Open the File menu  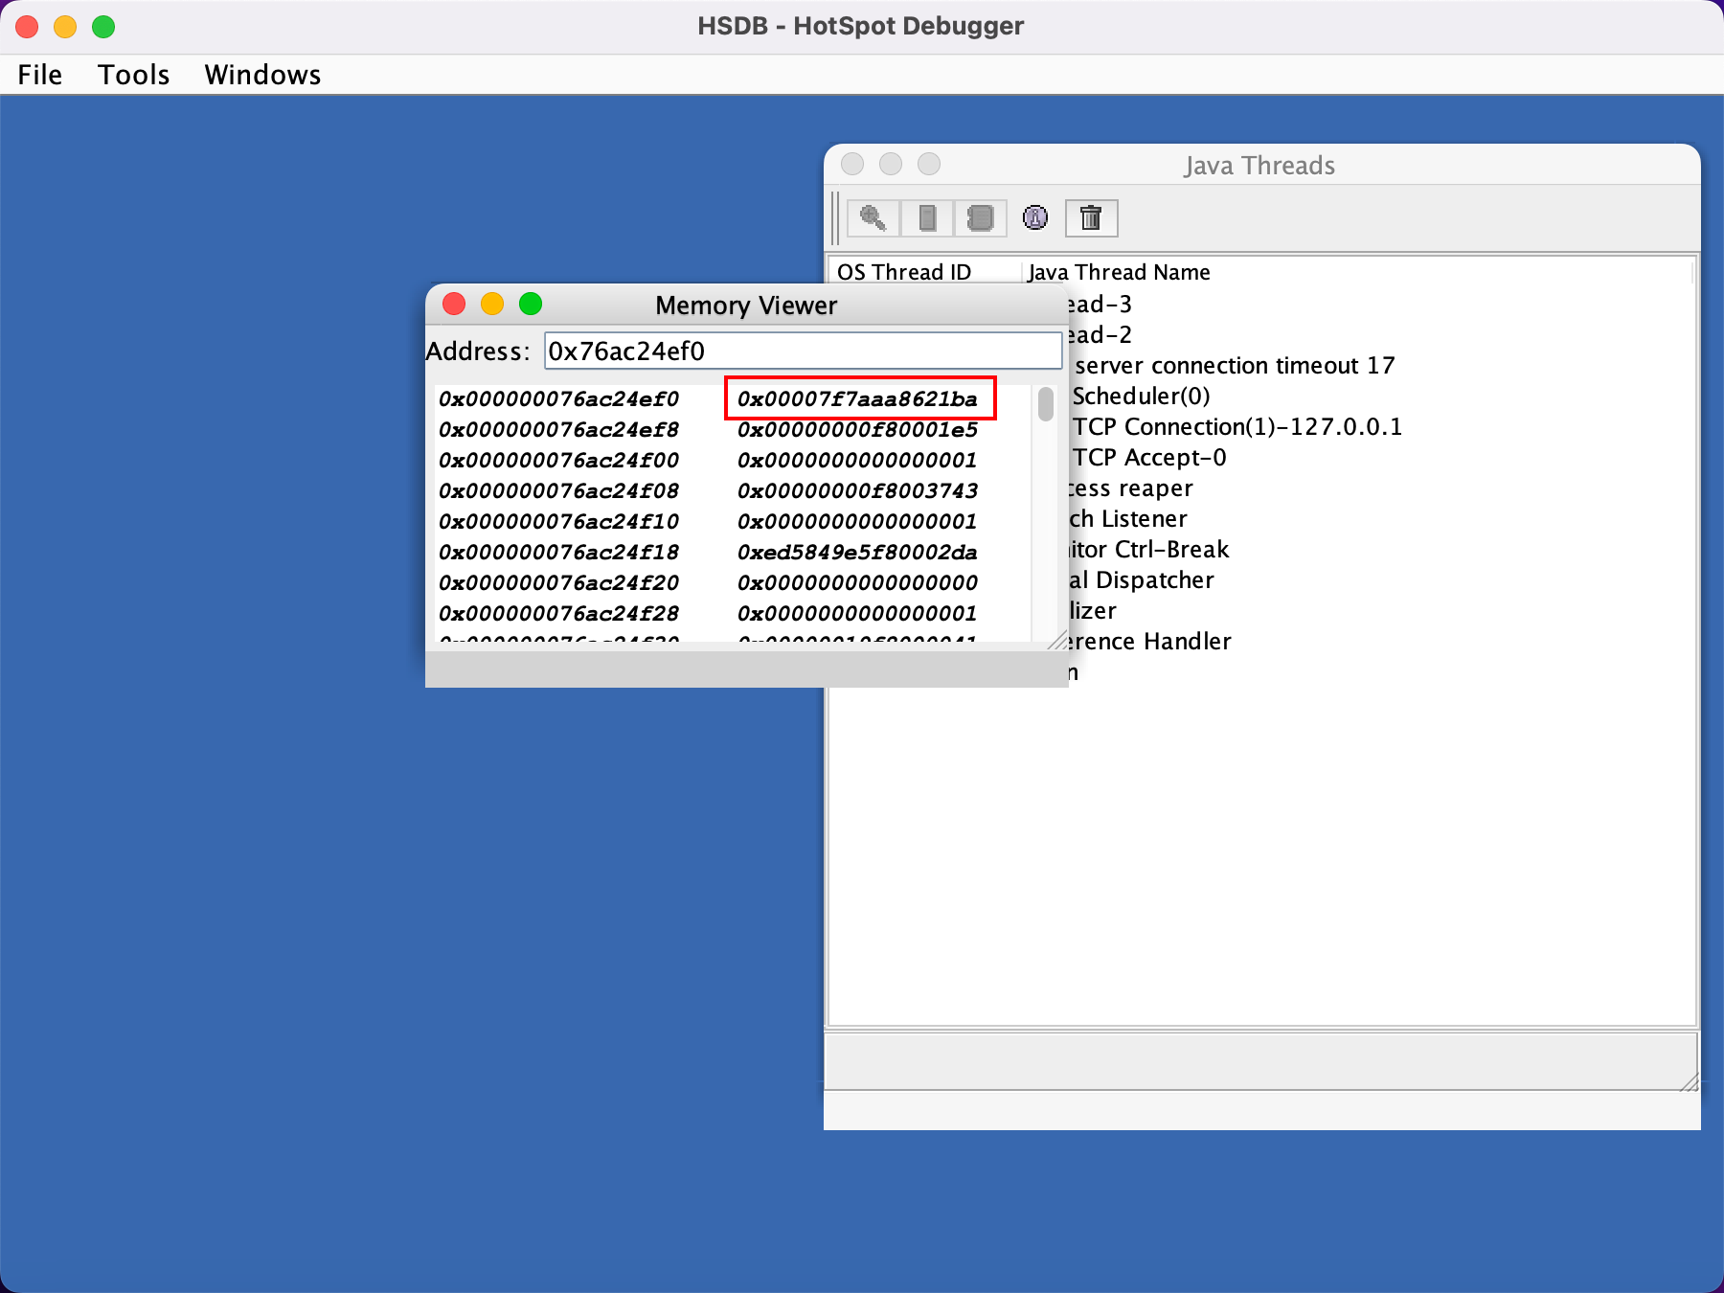click(x=39, y=75)
